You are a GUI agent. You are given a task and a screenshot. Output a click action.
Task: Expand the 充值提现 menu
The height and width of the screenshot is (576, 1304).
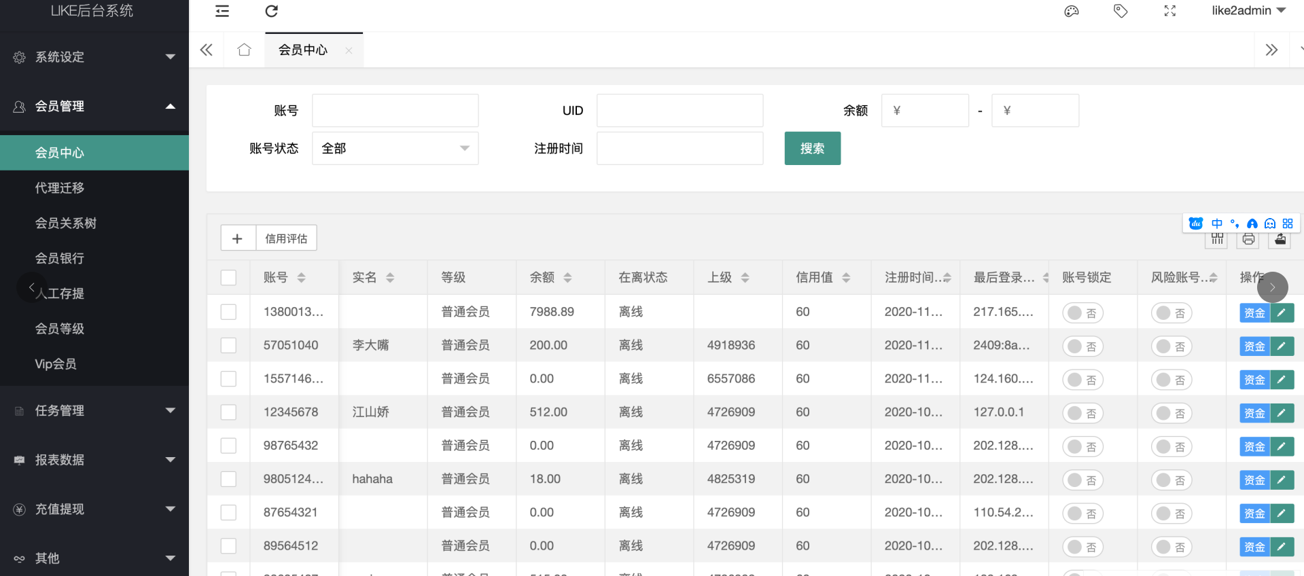(94, 509)
